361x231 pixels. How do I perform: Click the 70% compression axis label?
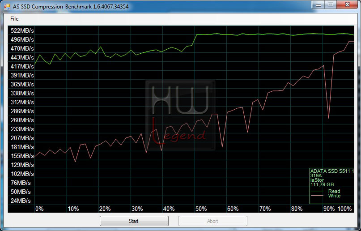[265, 209]
